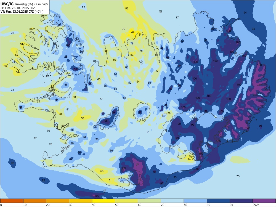
Task: Select the '70' value near the north coast
Action: click(124, 29)
